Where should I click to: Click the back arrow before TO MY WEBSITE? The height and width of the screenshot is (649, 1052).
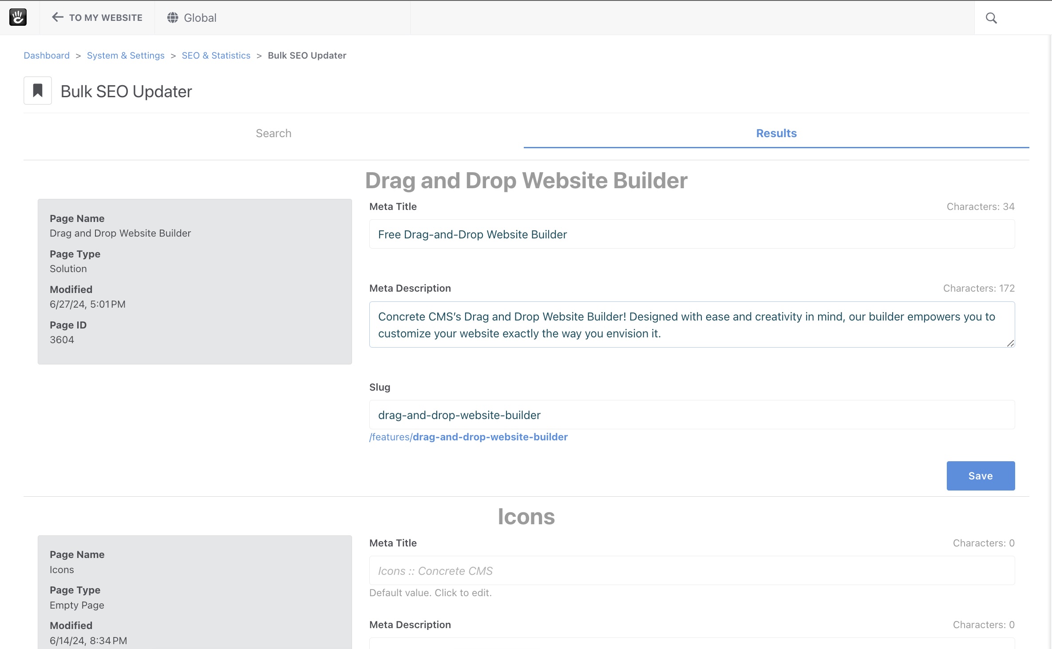57,17
